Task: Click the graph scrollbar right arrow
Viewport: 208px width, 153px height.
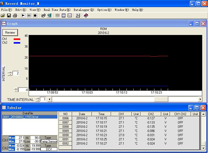Action: coord(200,99)
